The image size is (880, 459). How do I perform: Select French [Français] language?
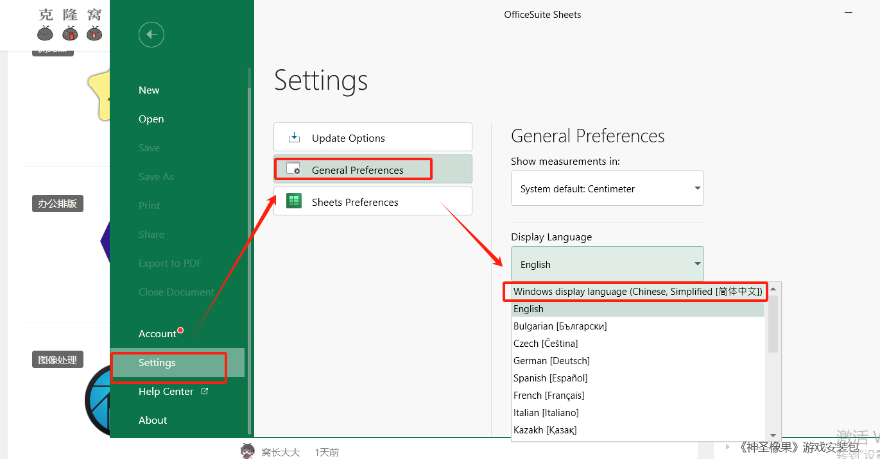(x=638, y=396)
